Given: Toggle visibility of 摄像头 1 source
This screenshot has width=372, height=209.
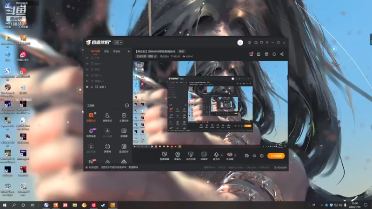Looking at the screenshot, I should click(87, 81).
